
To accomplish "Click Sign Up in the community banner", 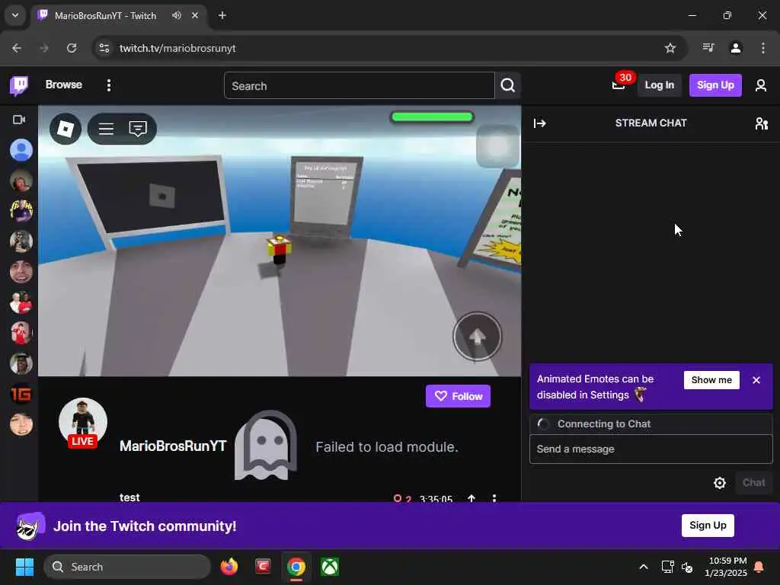I will tap(708, 526).
